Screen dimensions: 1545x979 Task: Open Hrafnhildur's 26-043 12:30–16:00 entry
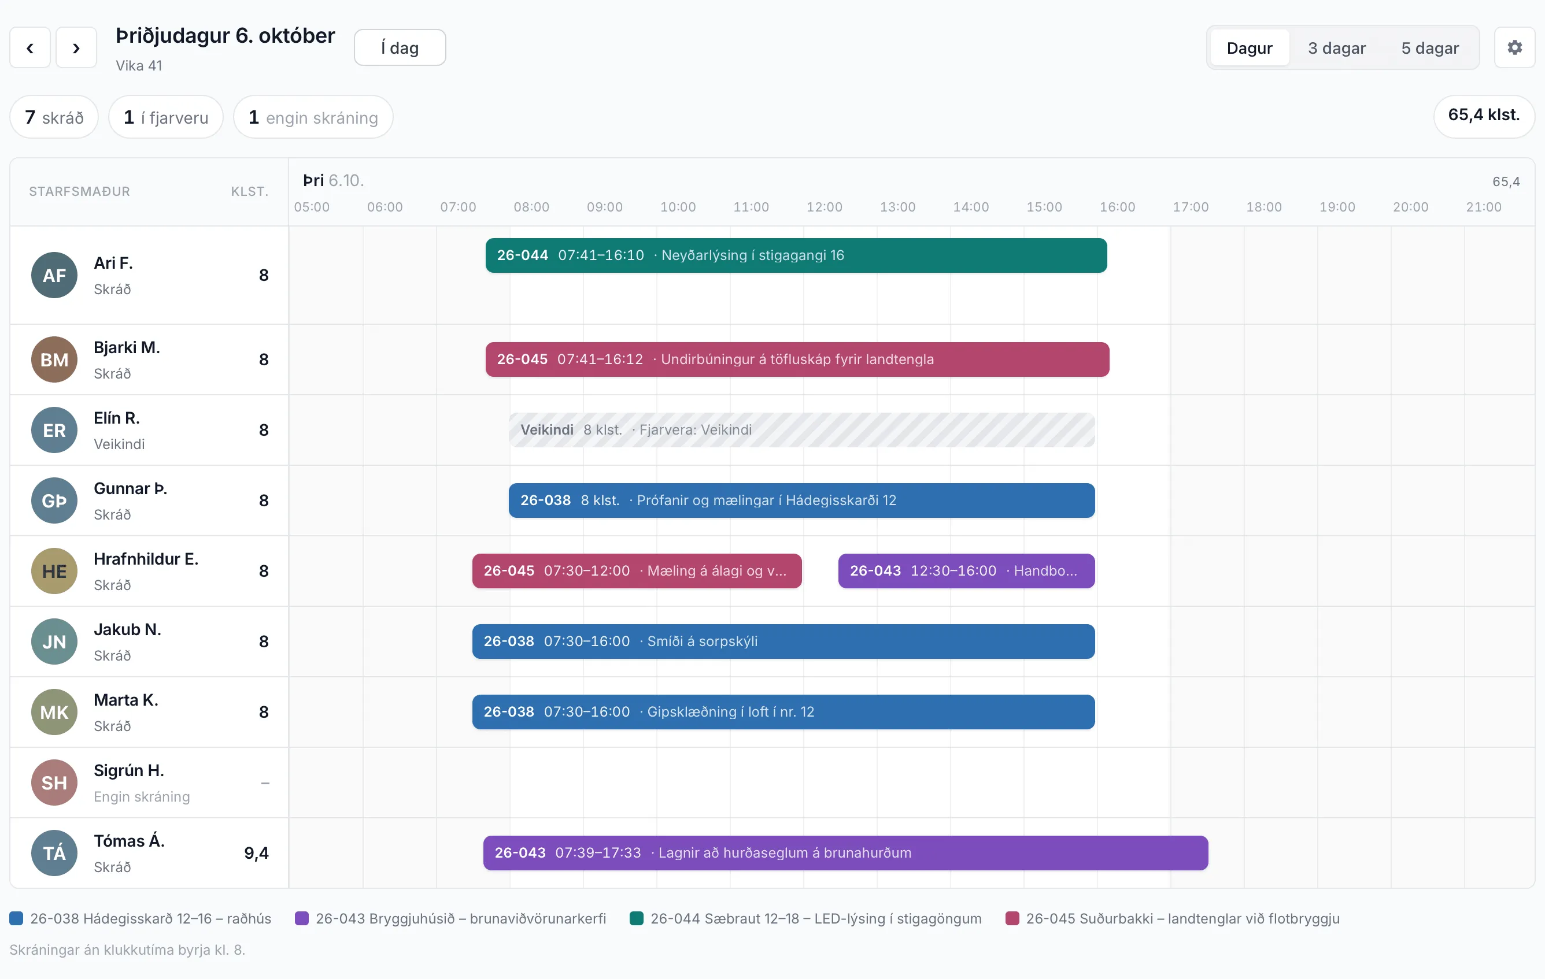(x=966, y=571)
